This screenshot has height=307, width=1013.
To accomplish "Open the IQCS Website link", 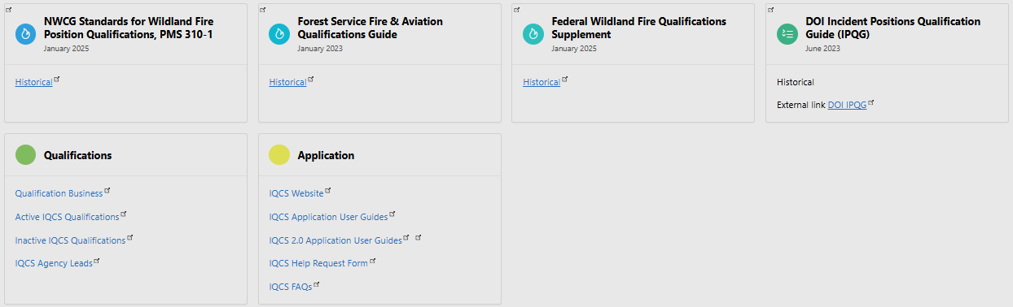I will [296, 193].
